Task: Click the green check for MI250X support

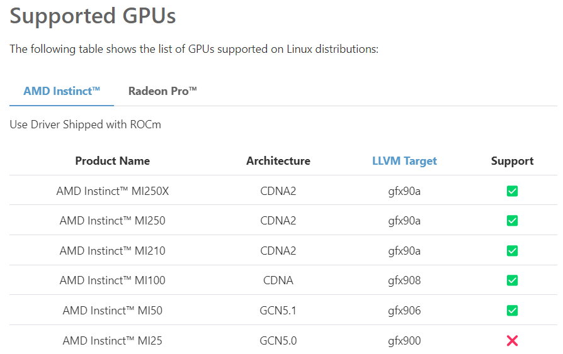Action: tap(512, 191)
